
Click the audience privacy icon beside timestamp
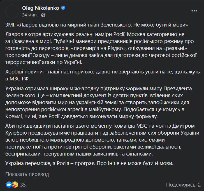coord(43,15)
